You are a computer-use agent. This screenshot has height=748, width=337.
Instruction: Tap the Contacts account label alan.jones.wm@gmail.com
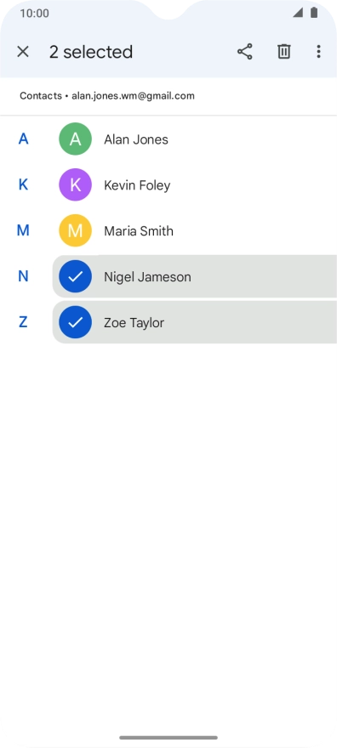coord(107,96)
